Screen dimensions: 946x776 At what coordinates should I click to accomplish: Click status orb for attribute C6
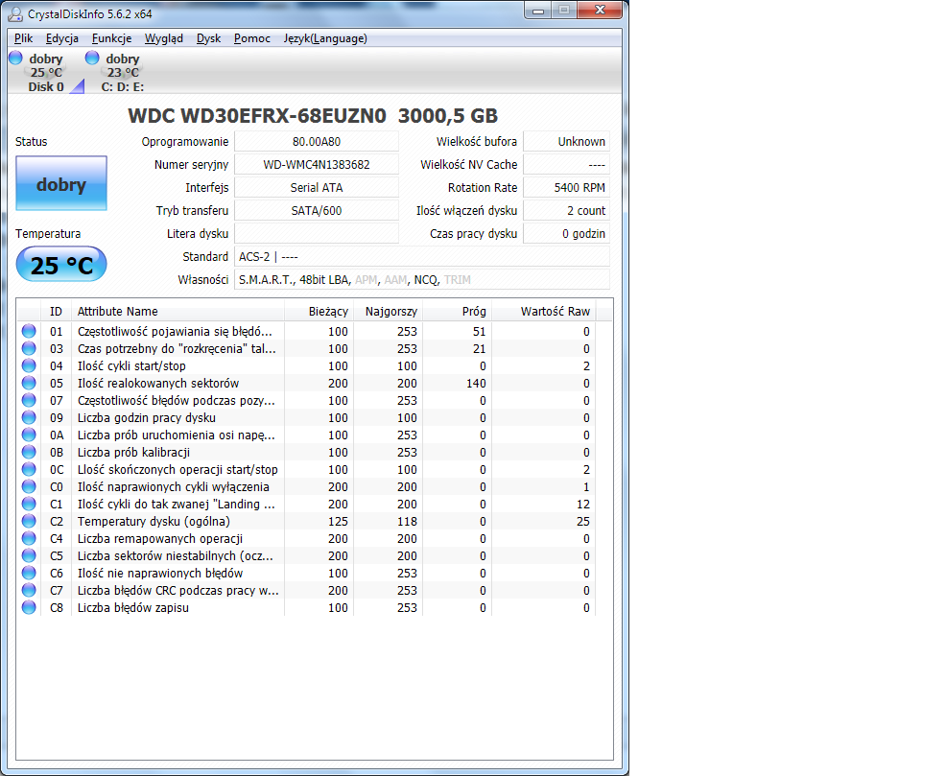(29, 573)
